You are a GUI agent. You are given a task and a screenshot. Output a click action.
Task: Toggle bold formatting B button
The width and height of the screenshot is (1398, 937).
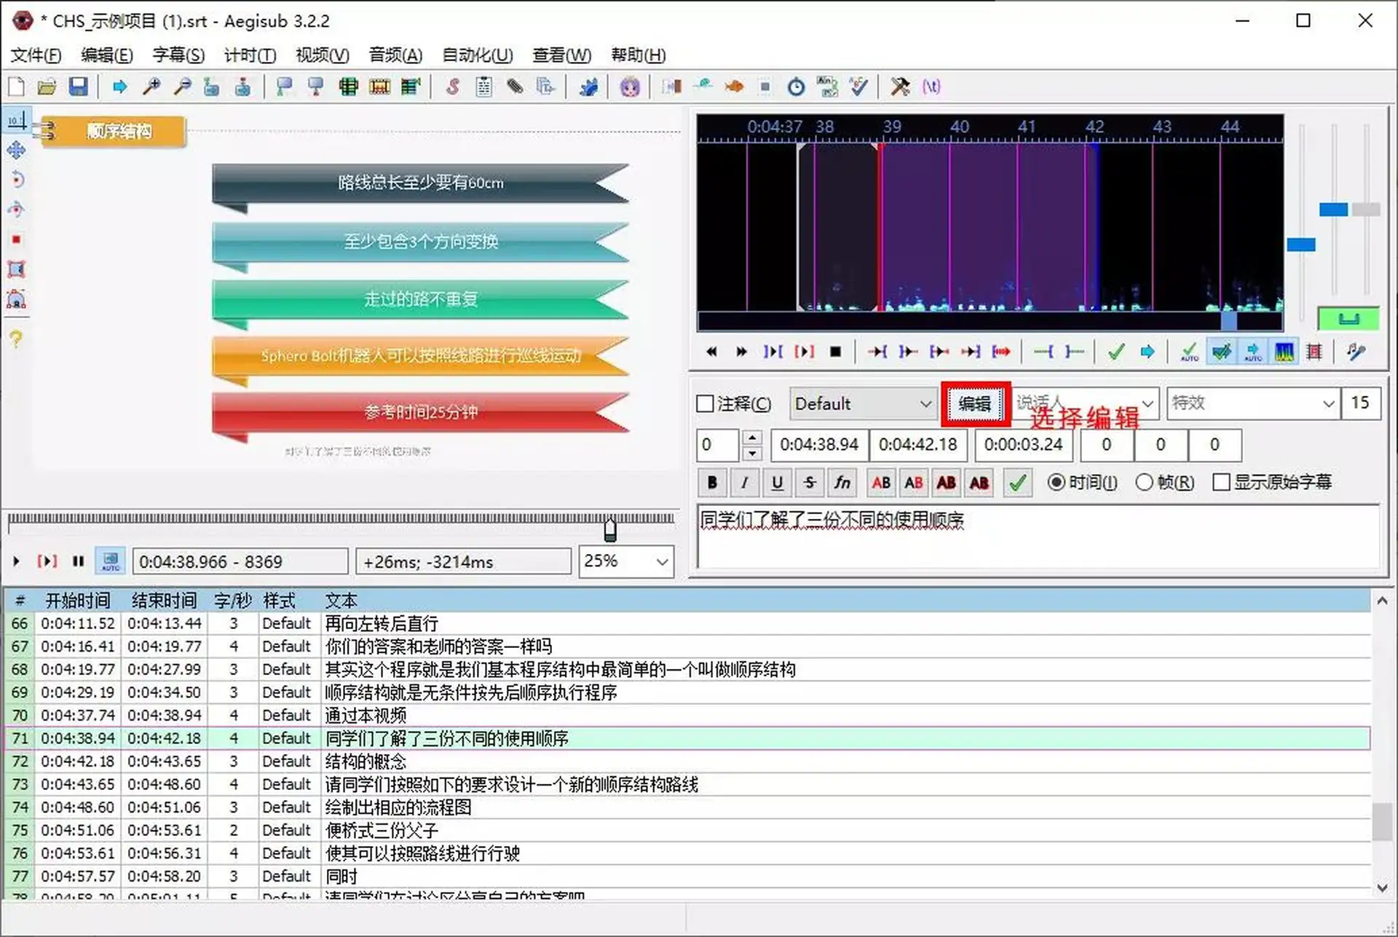click(712, 482)
